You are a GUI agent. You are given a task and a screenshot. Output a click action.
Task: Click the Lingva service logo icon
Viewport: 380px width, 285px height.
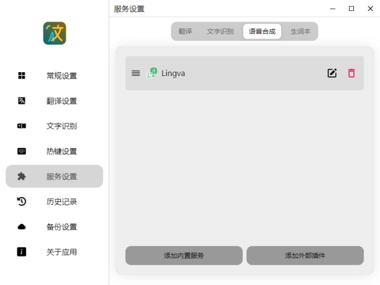point(152,73)
